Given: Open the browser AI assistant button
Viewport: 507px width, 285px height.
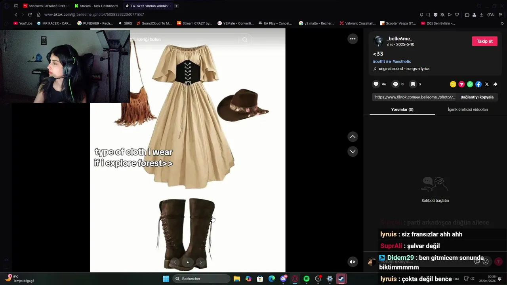Looking at the screenshot, I should click(x=491, y=15).
